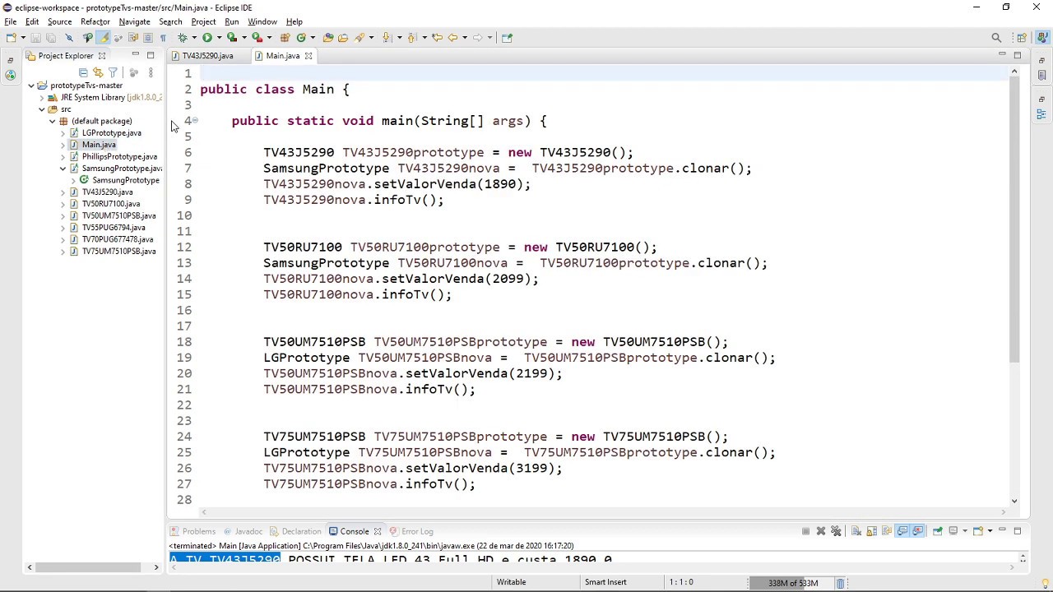Screen dimensions: 1053x592
Task: Click the Save toolbar icon
Action: [x=35, y=37]
